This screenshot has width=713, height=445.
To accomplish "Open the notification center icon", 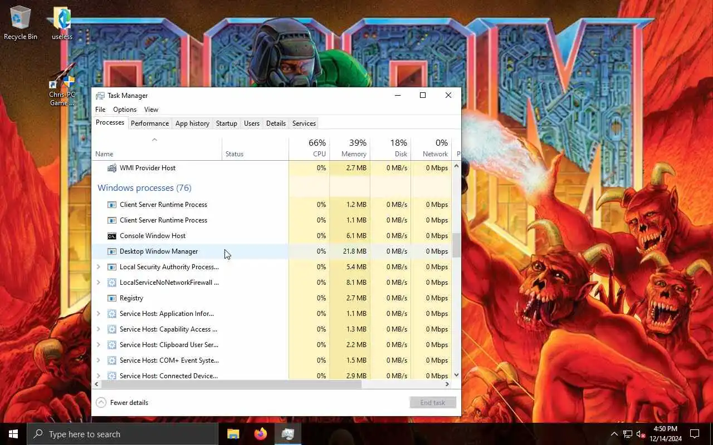I will (695, 434).
